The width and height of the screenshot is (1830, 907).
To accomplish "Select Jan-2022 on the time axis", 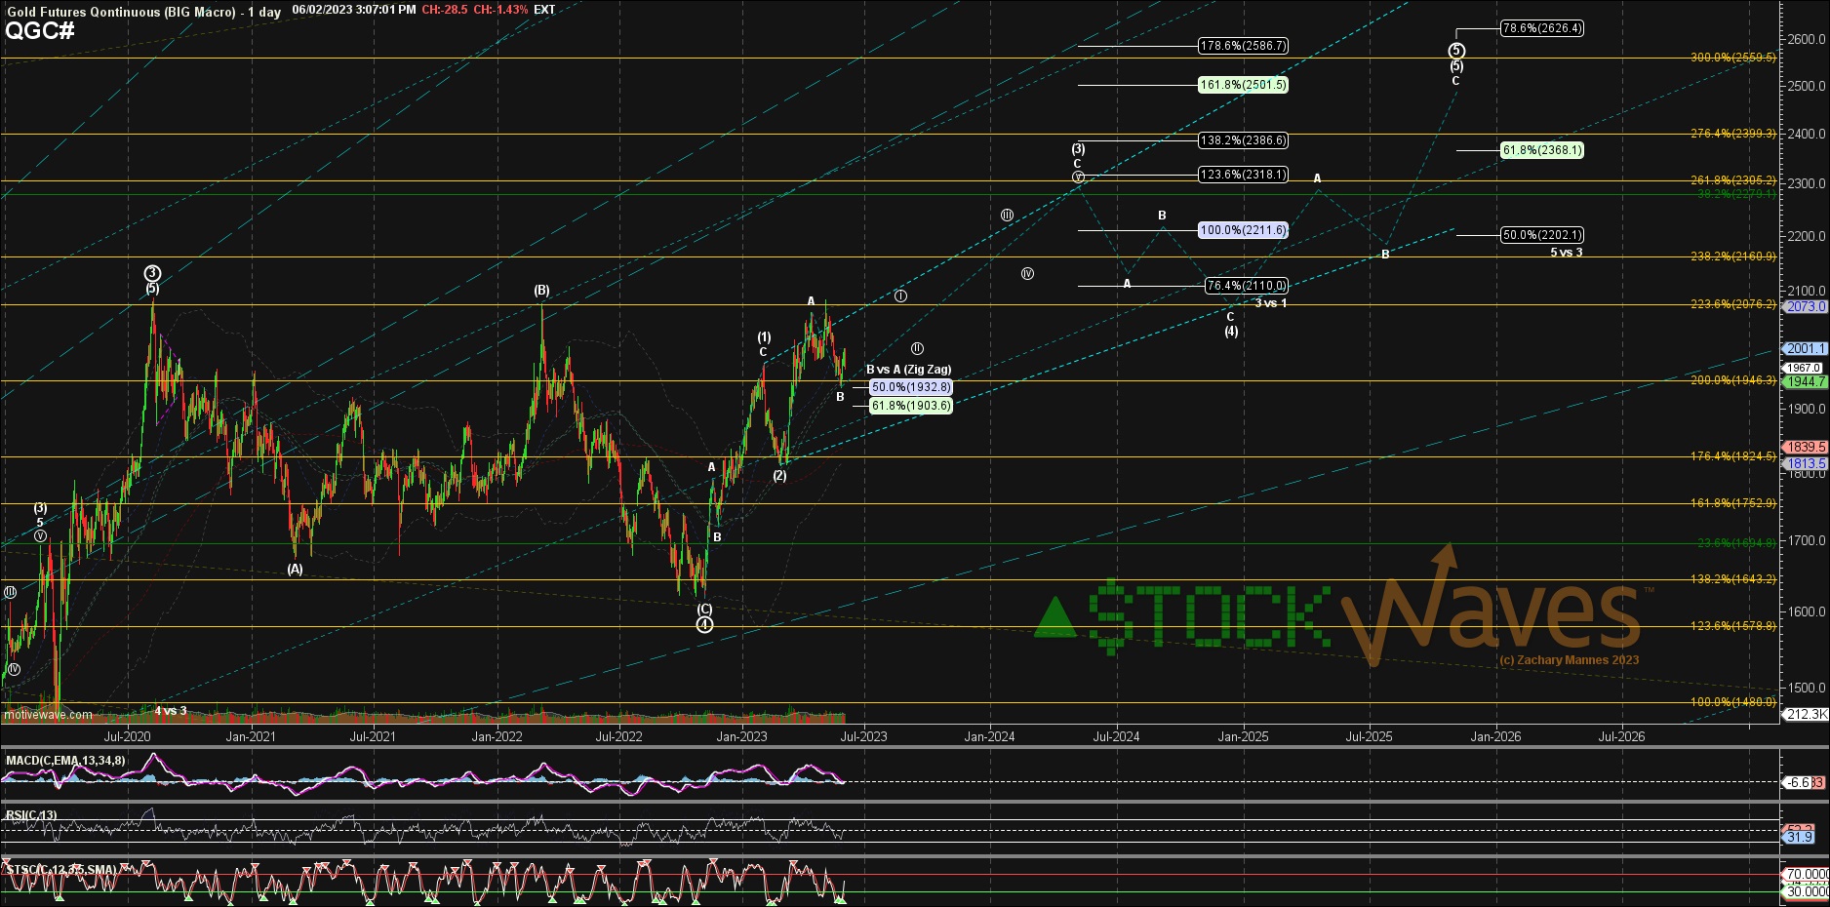I will [497, 736].
